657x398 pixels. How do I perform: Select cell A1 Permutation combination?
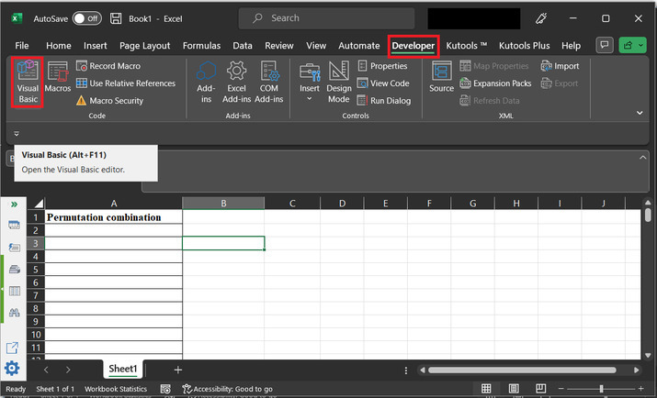[114, 217]
